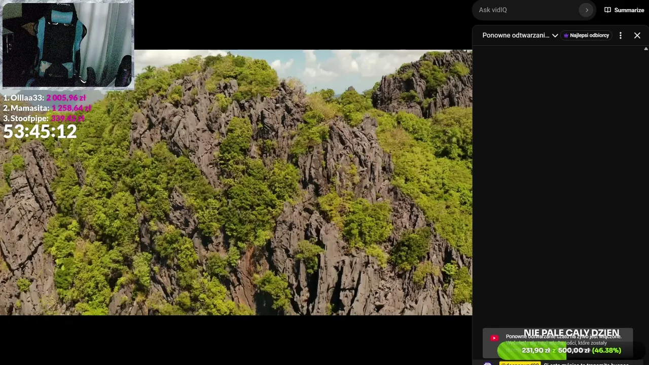Click the chat replay notice text
649x365 pixels.
point(563,340)
